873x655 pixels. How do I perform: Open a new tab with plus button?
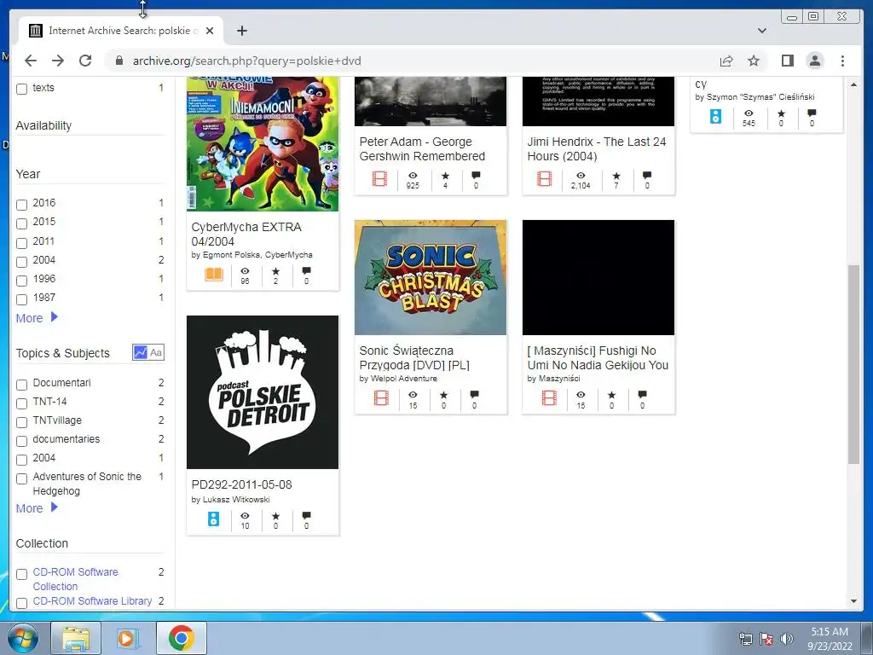(241, 31)
